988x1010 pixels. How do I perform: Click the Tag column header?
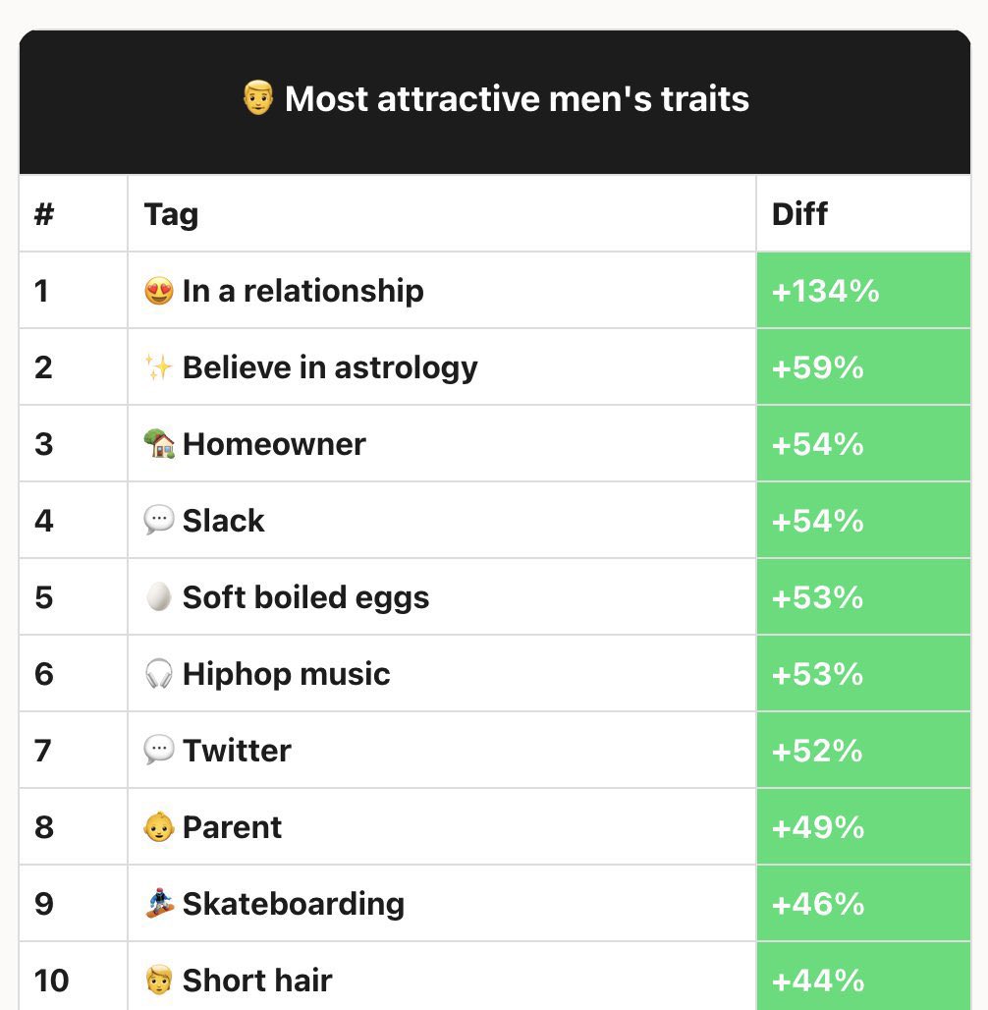[x=171, y=214]
